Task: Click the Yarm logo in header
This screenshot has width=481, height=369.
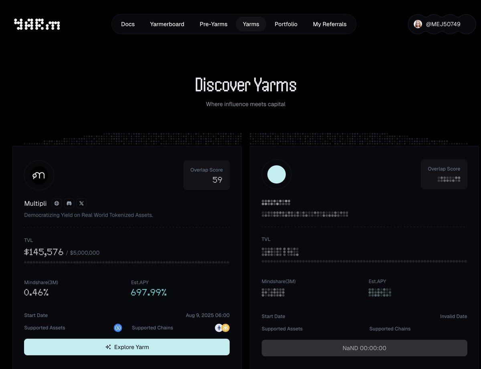Action: tap(37, 24)
